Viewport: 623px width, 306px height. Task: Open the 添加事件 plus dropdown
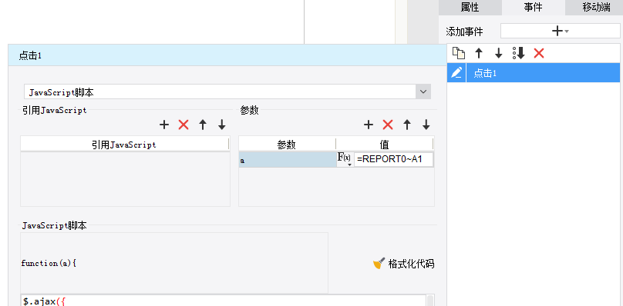point(560,31)
